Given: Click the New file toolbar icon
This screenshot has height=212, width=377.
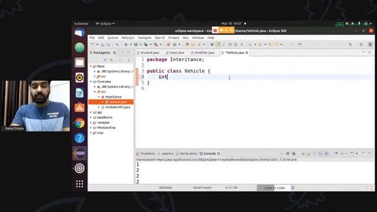Looking at the screenshot, I should (92, 45).
